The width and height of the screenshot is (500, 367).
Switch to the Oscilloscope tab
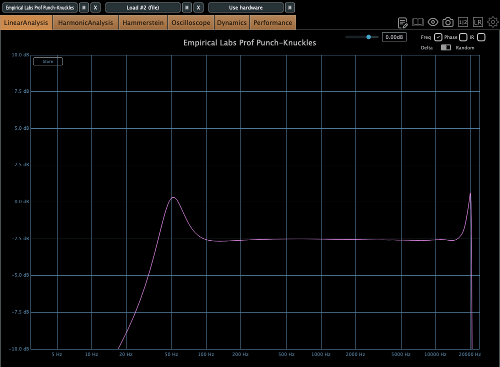click(x=190, y=22)
